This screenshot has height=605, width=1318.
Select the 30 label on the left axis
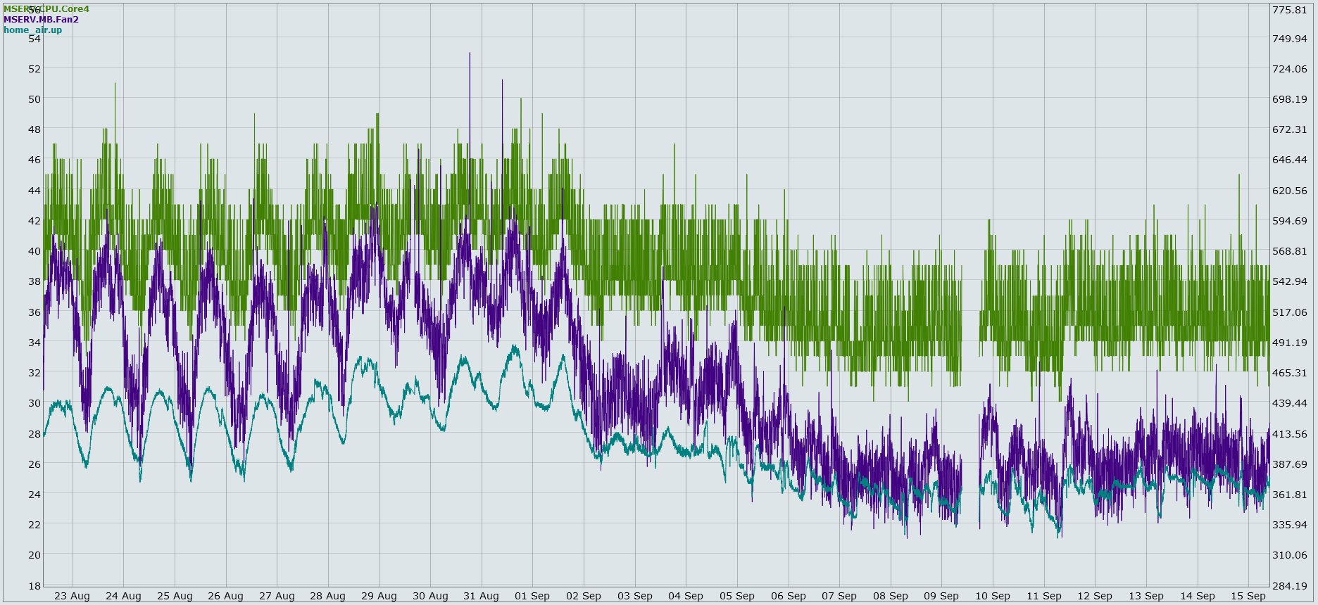pos(34,403)
